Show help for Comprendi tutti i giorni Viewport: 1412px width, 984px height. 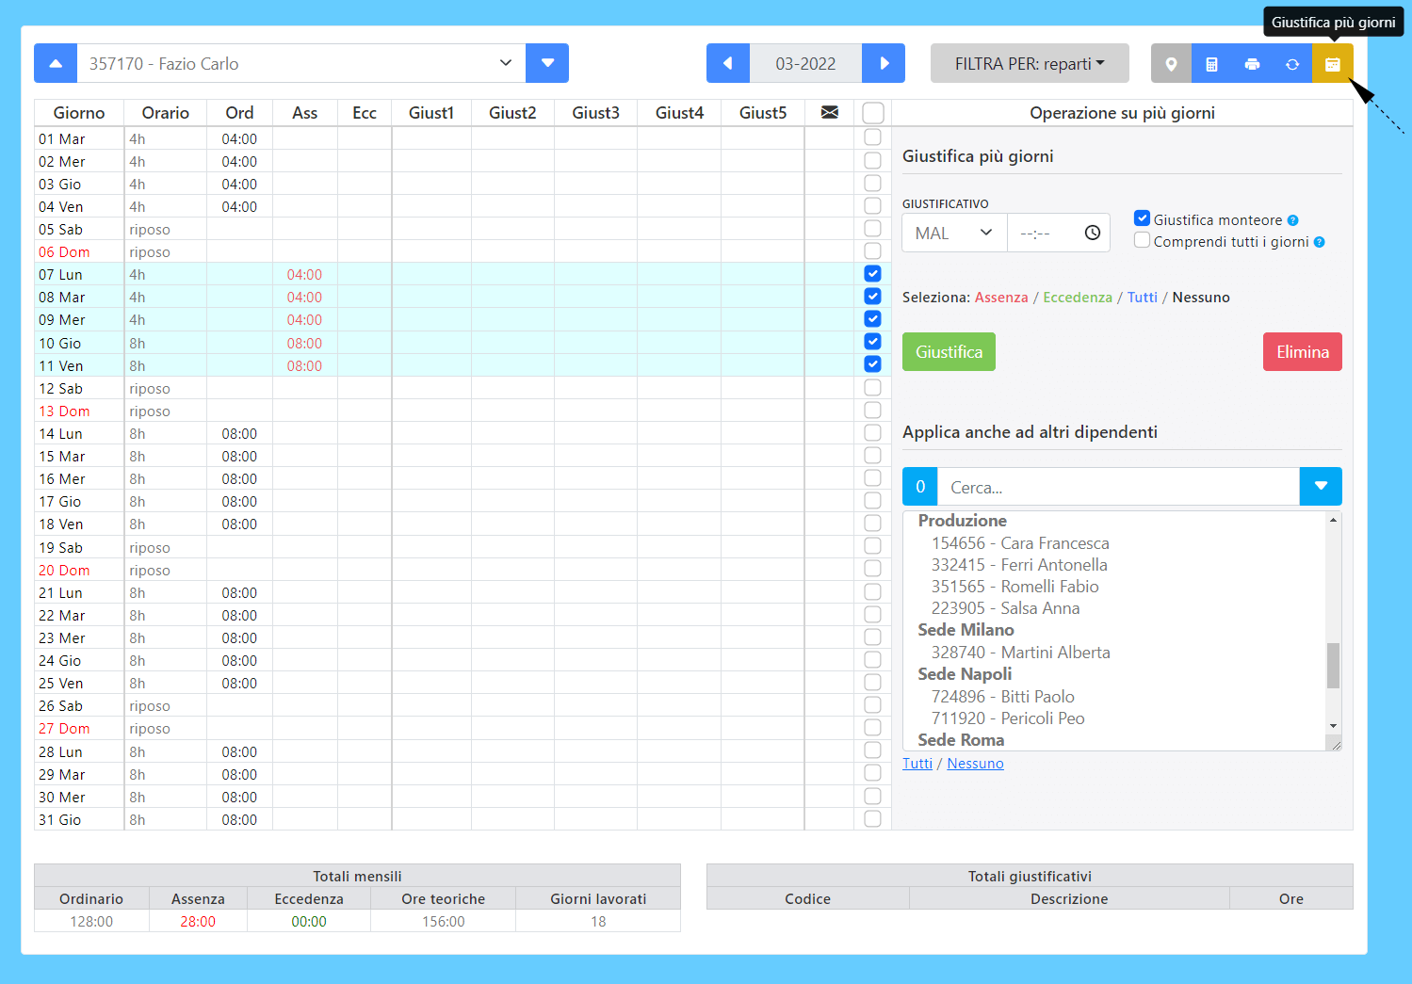(x=1319, y=242)
